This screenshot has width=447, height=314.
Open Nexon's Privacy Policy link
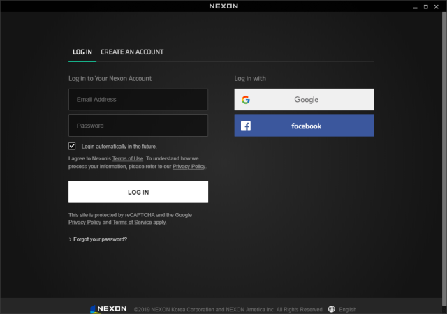189,167
